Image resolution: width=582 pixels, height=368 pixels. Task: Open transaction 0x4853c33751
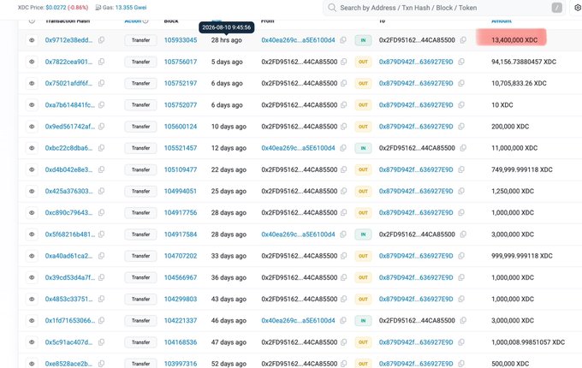click(x=68, y=299)
